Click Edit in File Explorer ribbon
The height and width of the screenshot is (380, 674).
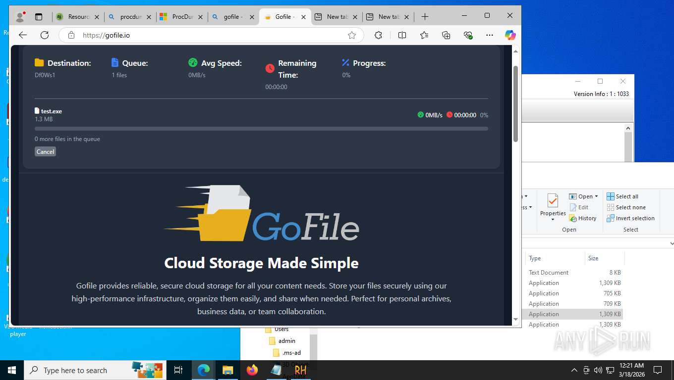pos(579,207)
